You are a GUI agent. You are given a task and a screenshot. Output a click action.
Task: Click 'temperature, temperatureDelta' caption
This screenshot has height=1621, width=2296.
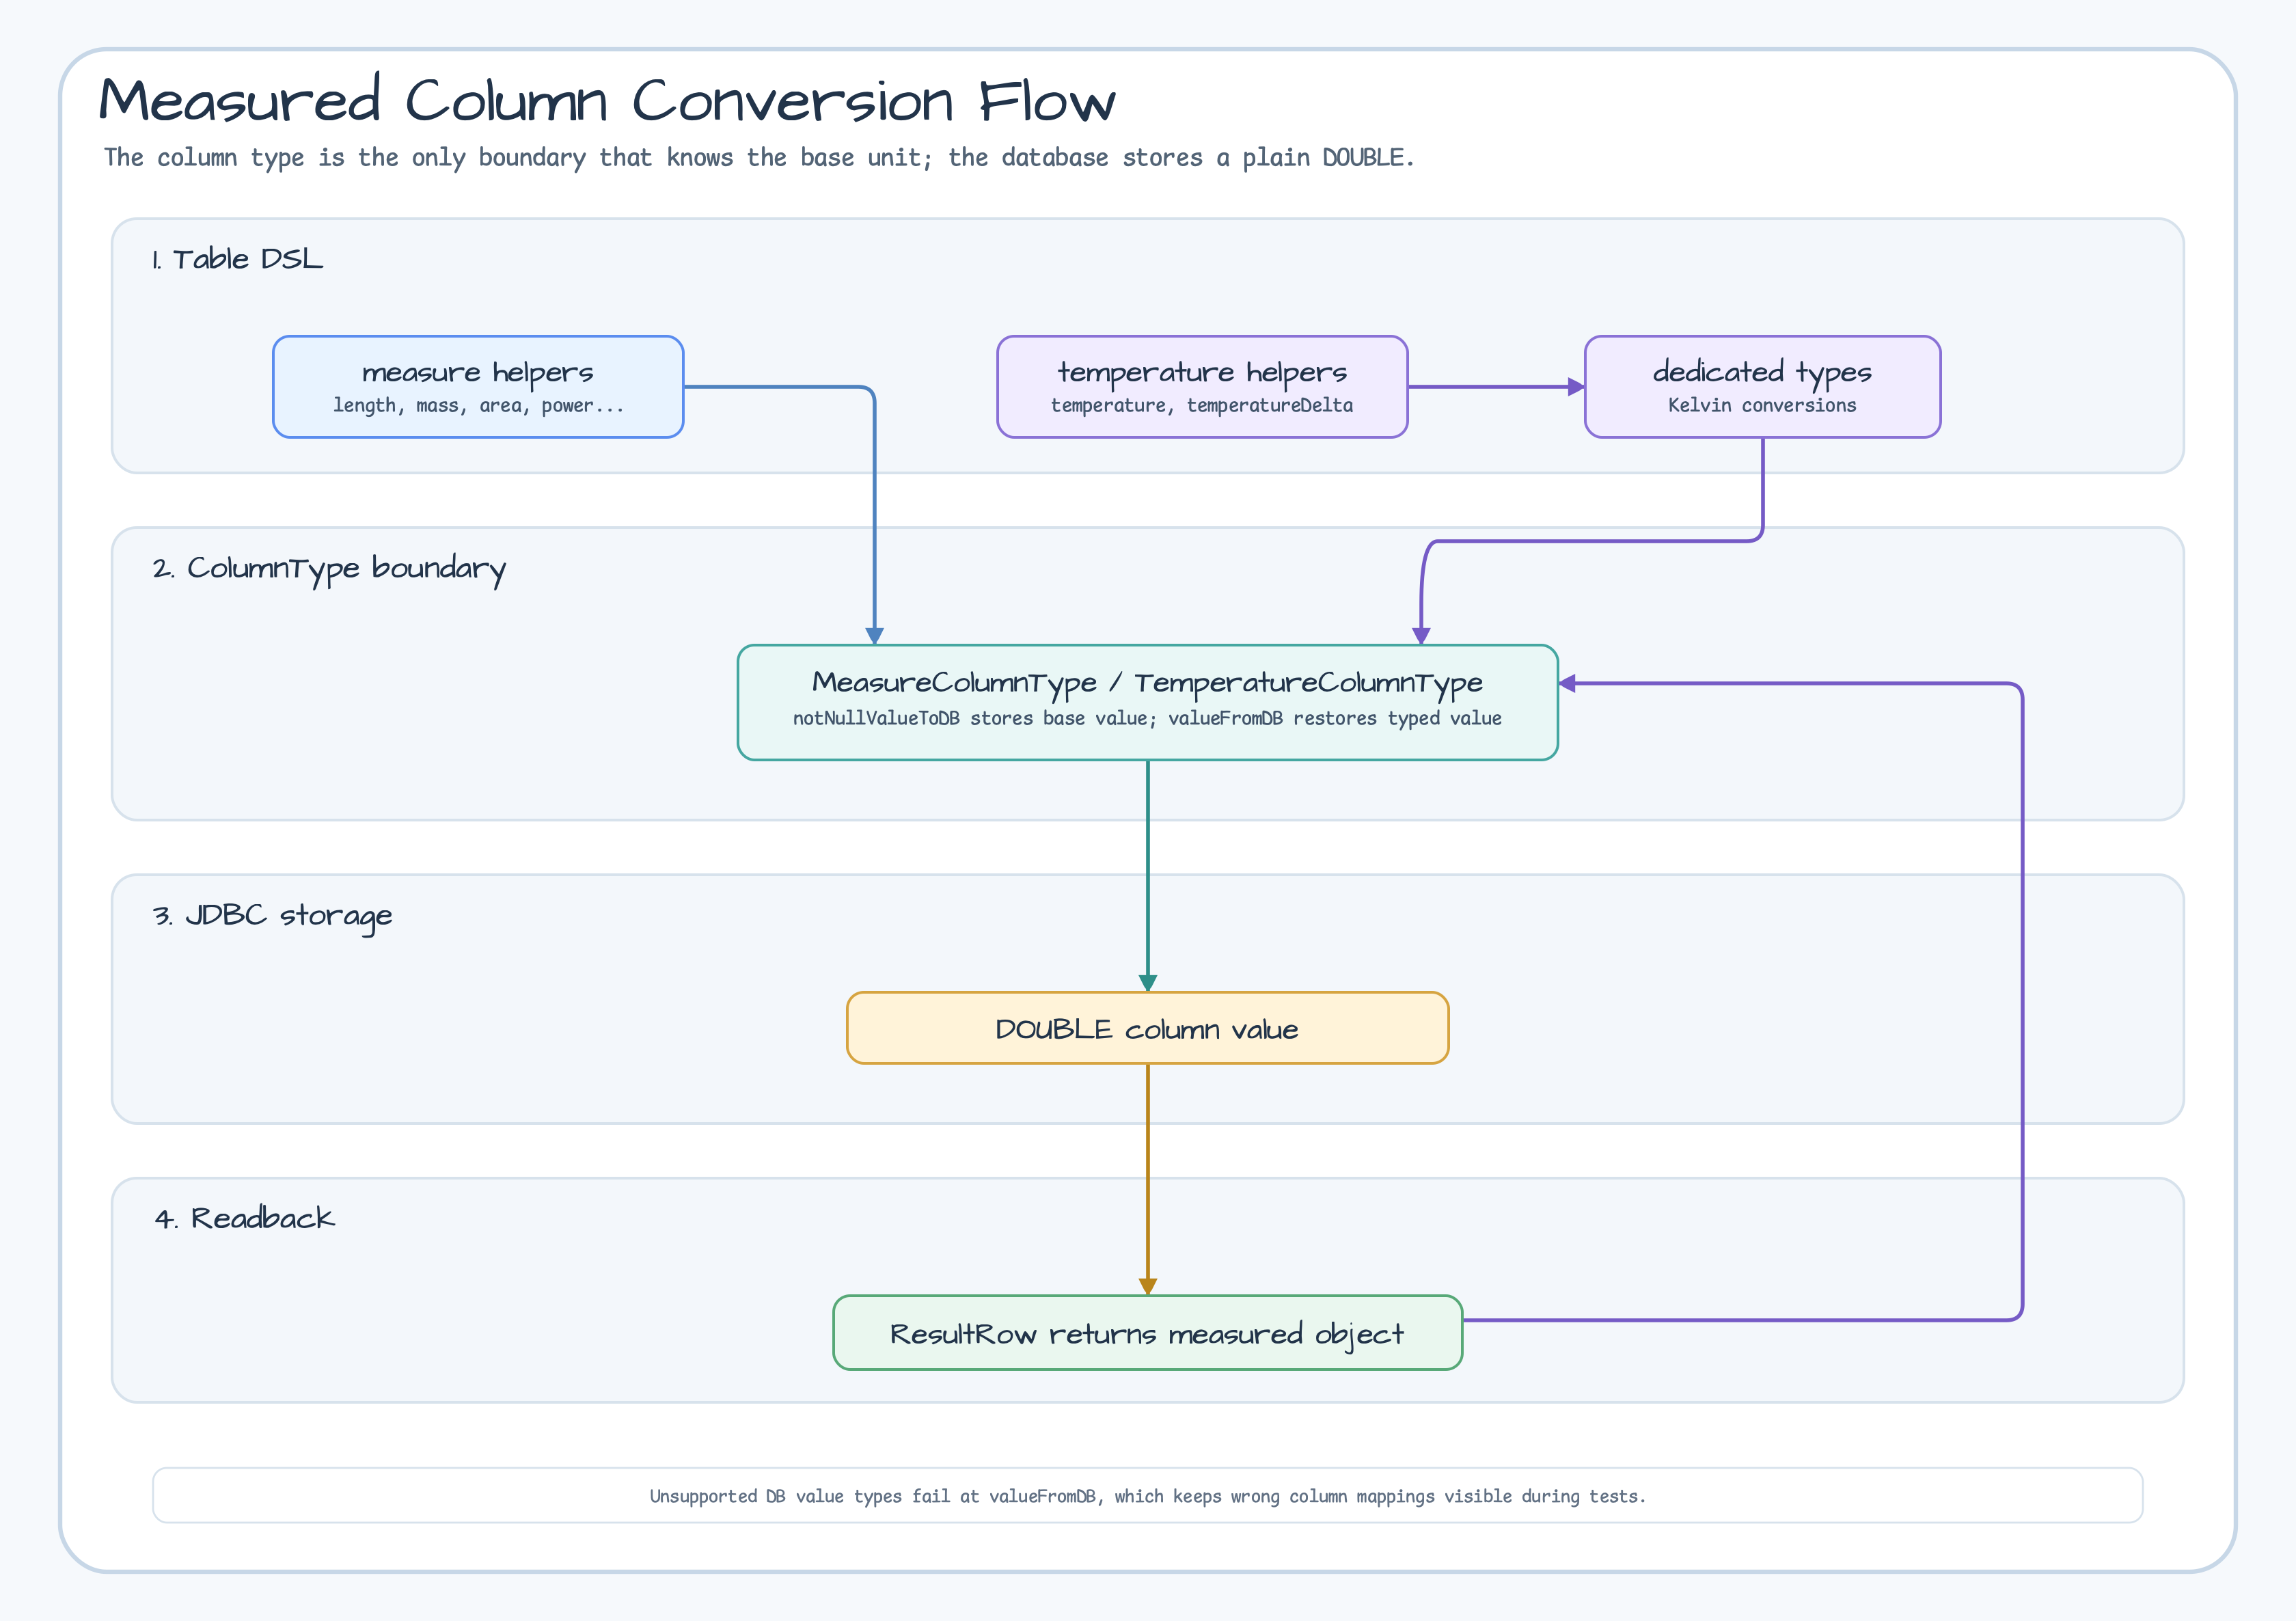(x=1202, y=405)
